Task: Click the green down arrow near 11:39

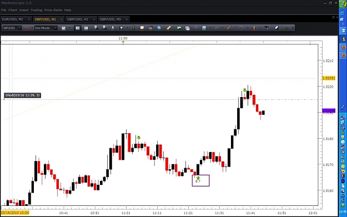Action: [244, 90]
